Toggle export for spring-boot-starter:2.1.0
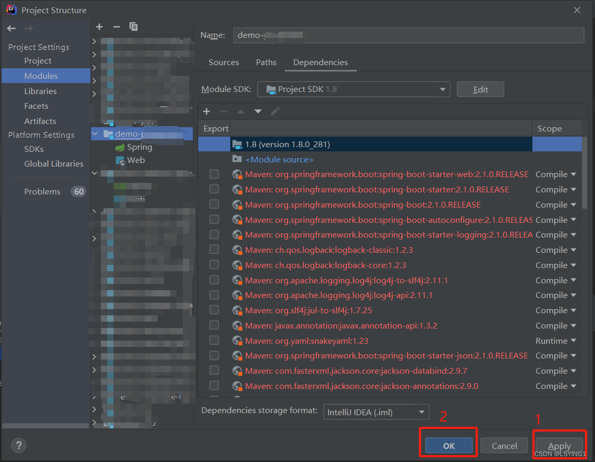 (x=214, y=189)
